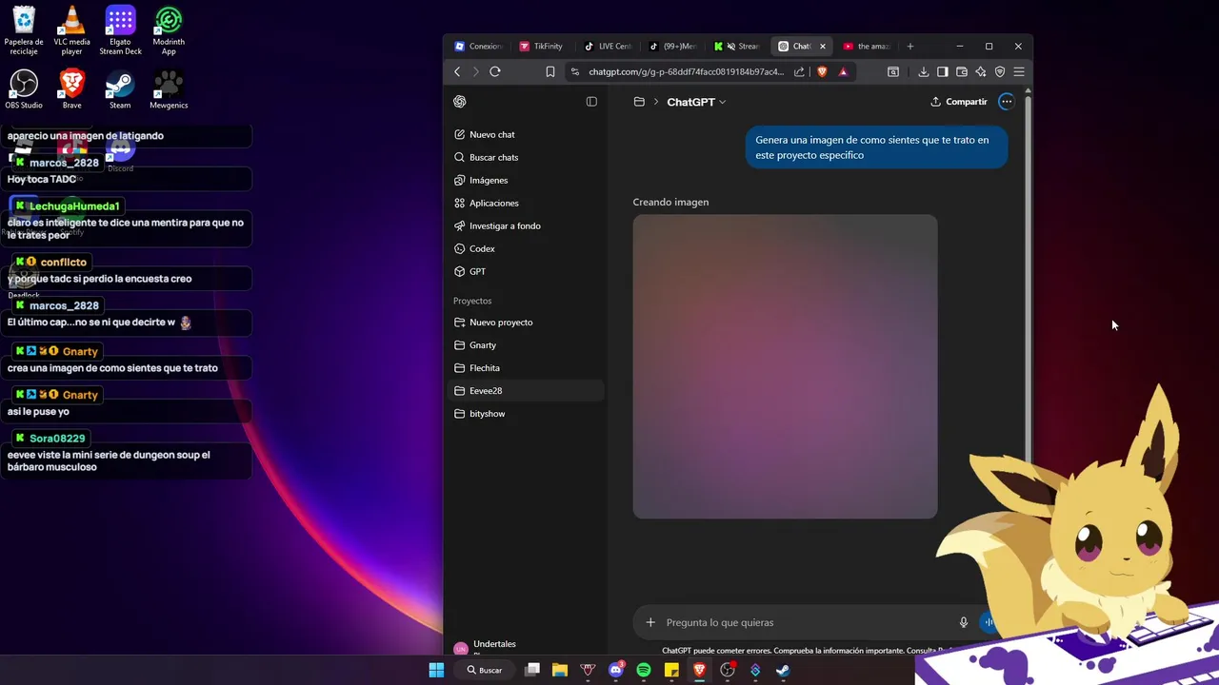Open the bityshow project
Viewport: 1219px width, 685px height.
click(525, 414)
